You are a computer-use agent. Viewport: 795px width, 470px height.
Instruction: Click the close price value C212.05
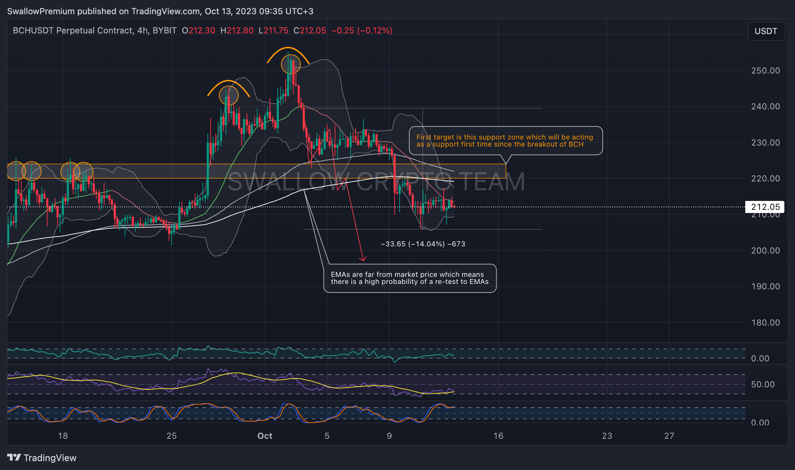pyautogui.click(x=310, y=31)
